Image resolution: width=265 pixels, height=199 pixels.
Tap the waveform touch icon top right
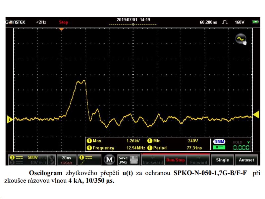point(241,39)
